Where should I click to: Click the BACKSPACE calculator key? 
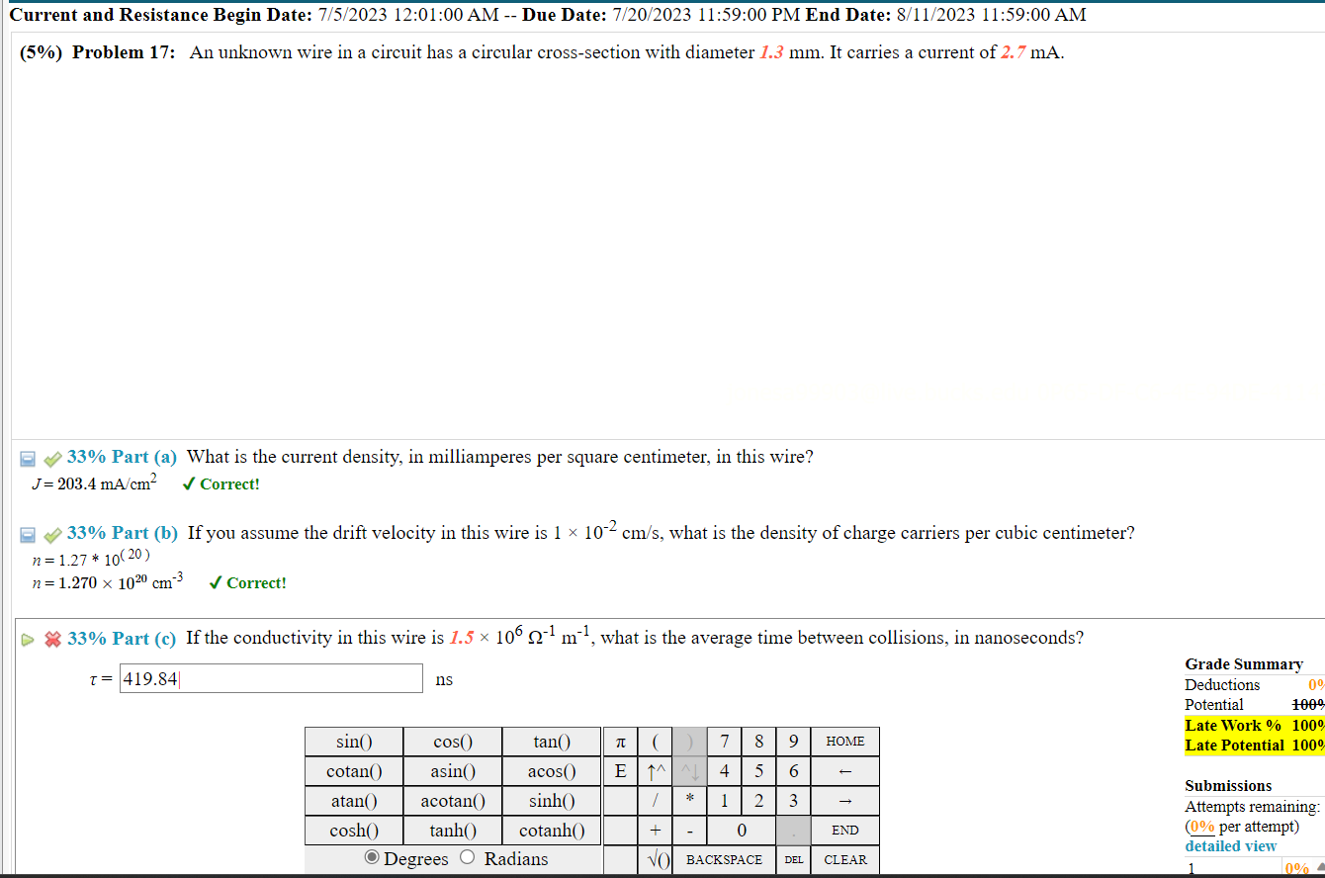pyautogui.click(x=724, y=860)
